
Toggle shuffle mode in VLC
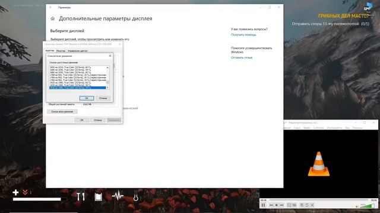(x=312, y=205)
